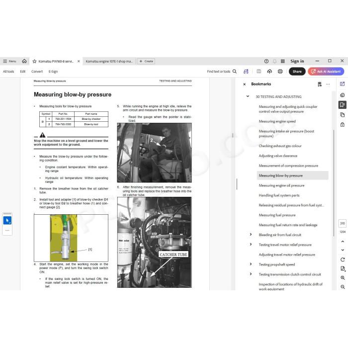Viewport: 348px width, 348px height.
Task: Click the Bookmarks panel vertical scrollbar
Action: tap(334, 183)
